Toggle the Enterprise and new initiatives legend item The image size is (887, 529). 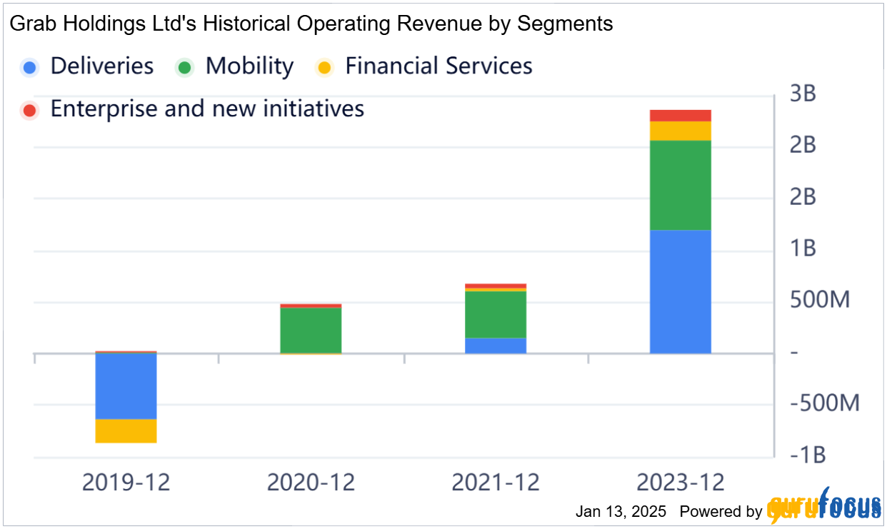193,109
